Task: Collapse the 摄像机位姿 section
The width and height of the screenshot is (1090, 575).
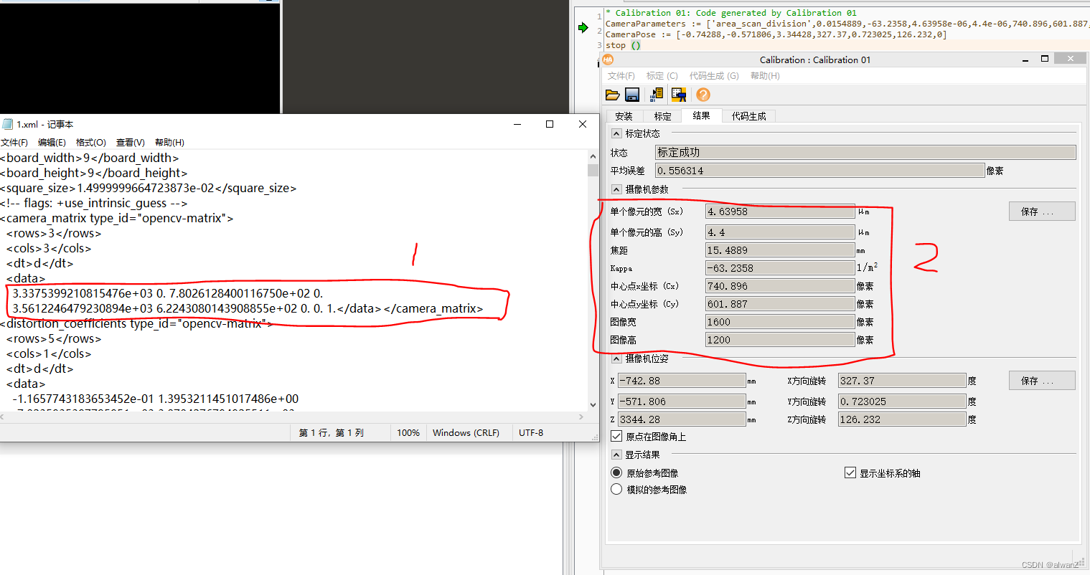Action: point(616,358)
